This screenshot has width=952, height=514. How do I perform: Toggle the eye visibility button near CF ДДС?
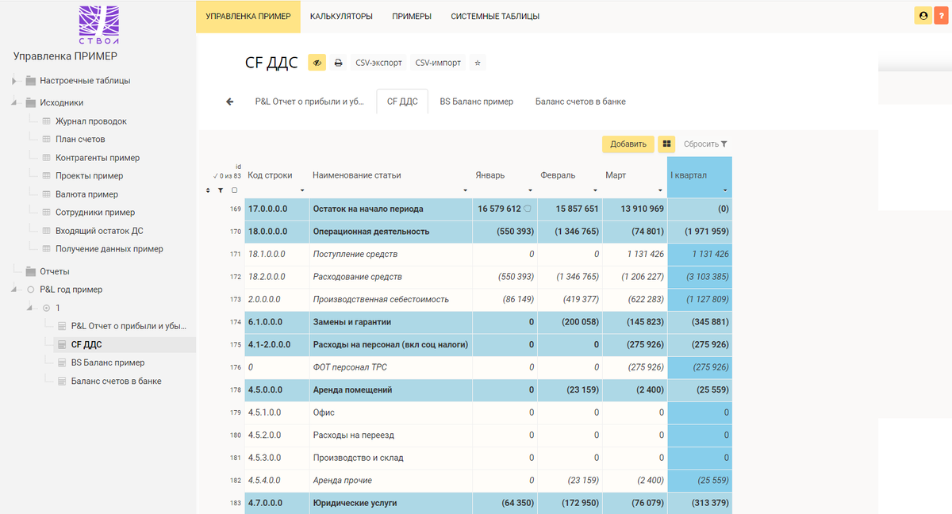point(317,63)
